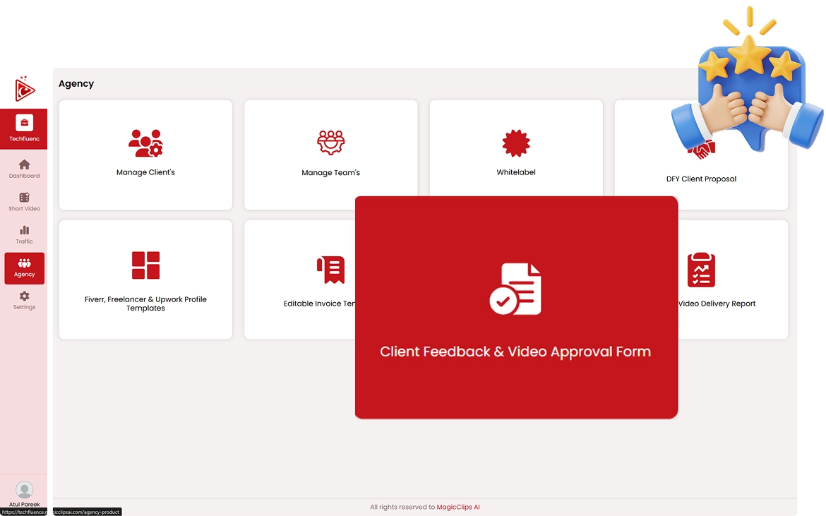Go to Dashboard home icon

[24, 164]
